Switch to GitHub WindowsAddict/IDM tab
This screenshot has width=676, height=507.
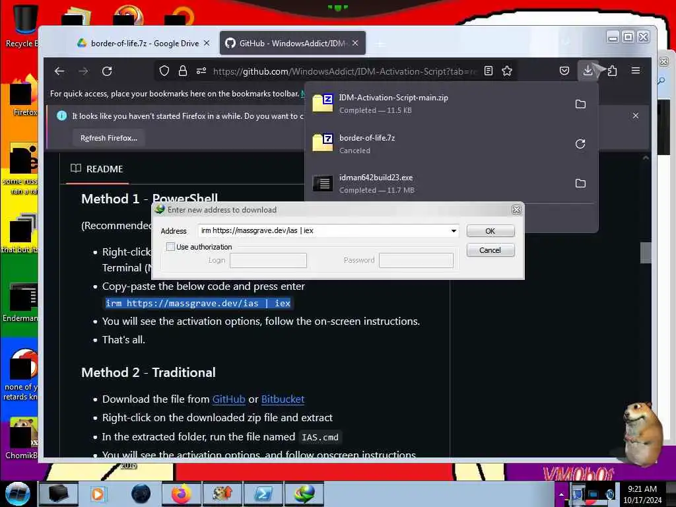click(292, 43)
